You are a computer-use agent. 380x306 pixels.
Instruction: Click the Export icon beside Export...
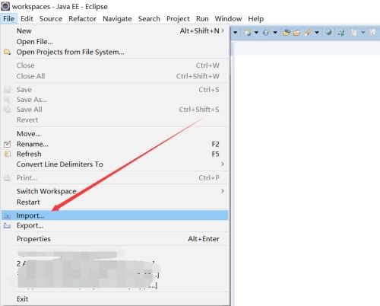pos(7,225)
